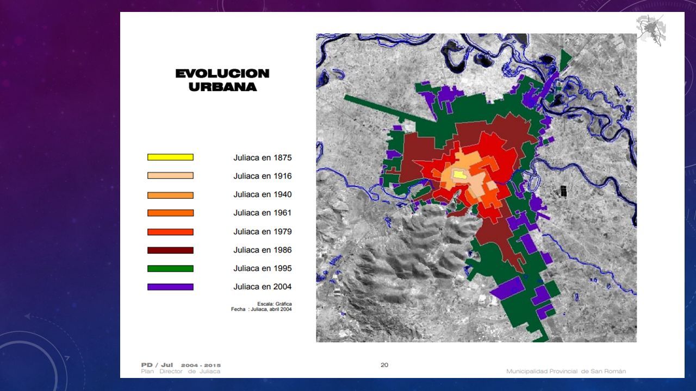Screen dimensions: 696x391
Task: Click the 'Juliaca en 1995' label
Action: (x=263, y=268)
